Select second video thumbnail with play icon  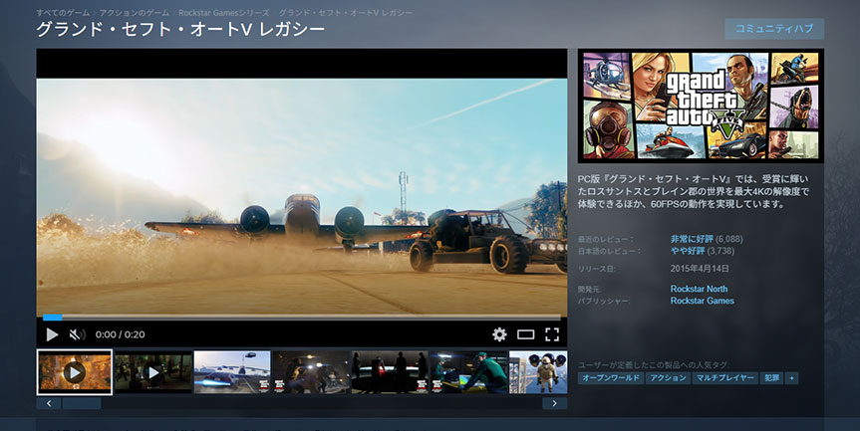[153, 372]
